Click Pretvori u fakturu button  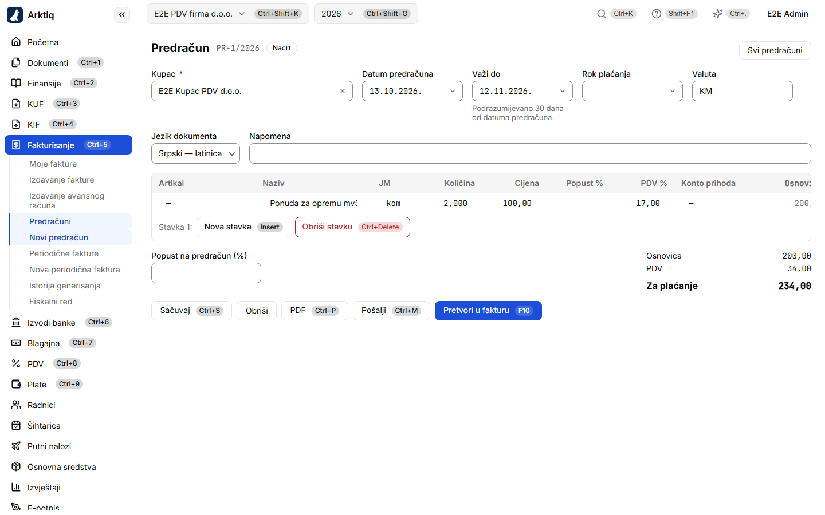point(488,311)
